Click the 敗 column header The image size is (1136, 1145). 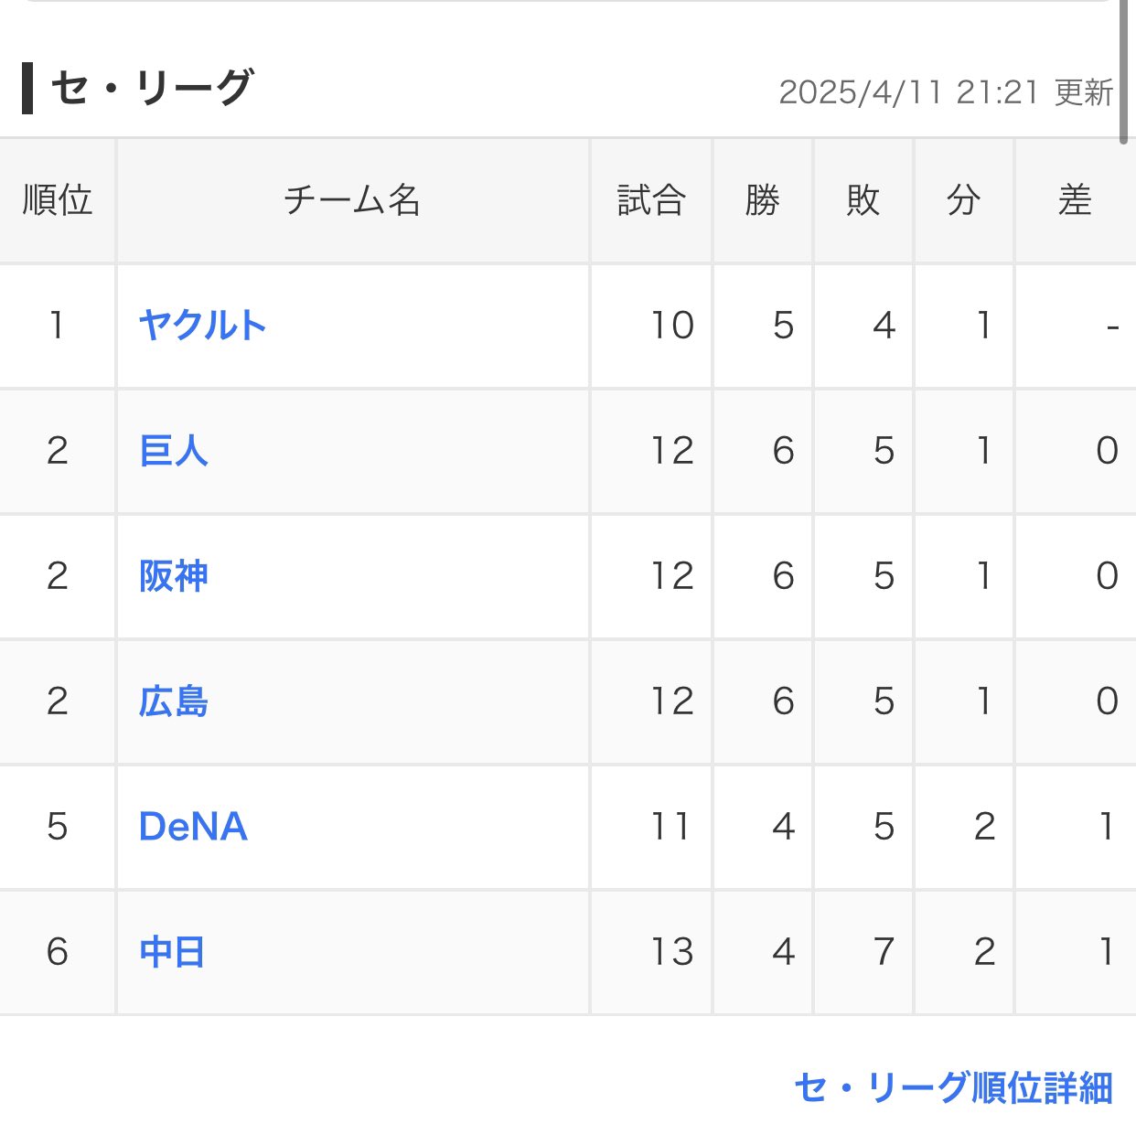point(863,200)
